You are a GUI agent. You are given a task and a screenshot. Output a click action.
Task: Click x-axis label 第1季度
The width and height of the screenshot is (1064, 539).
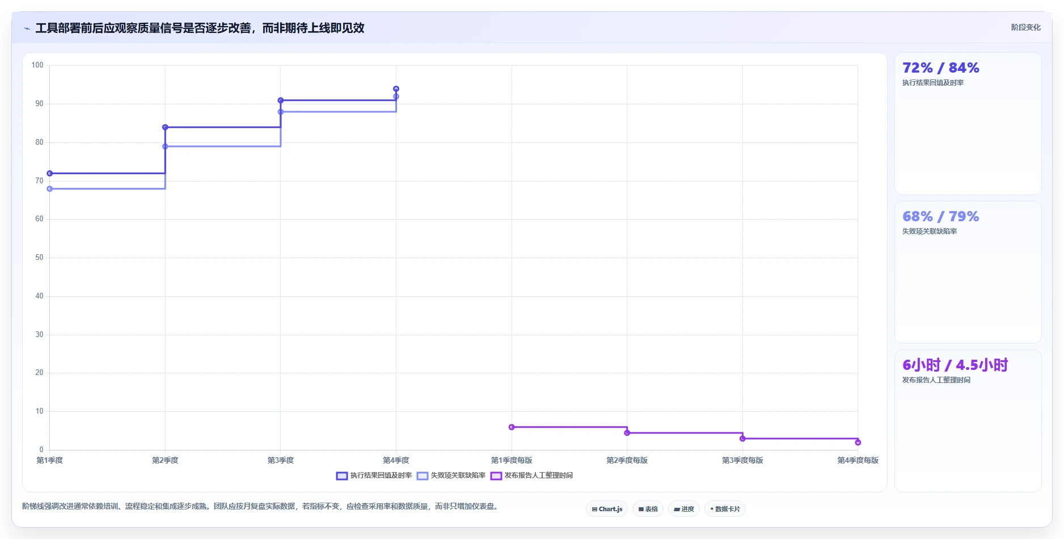(50, 460)
